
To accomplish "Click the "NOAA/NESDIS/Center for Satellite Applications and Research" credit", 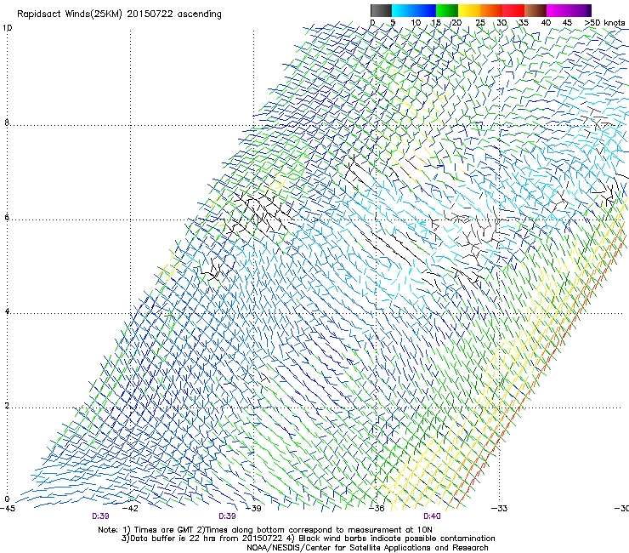I will click(367, 548).
